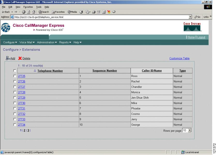The width and height of the screenshot is (216, 155).
Task: Open the Help dropdown in the green navigation bar
Action: [77, 42]
